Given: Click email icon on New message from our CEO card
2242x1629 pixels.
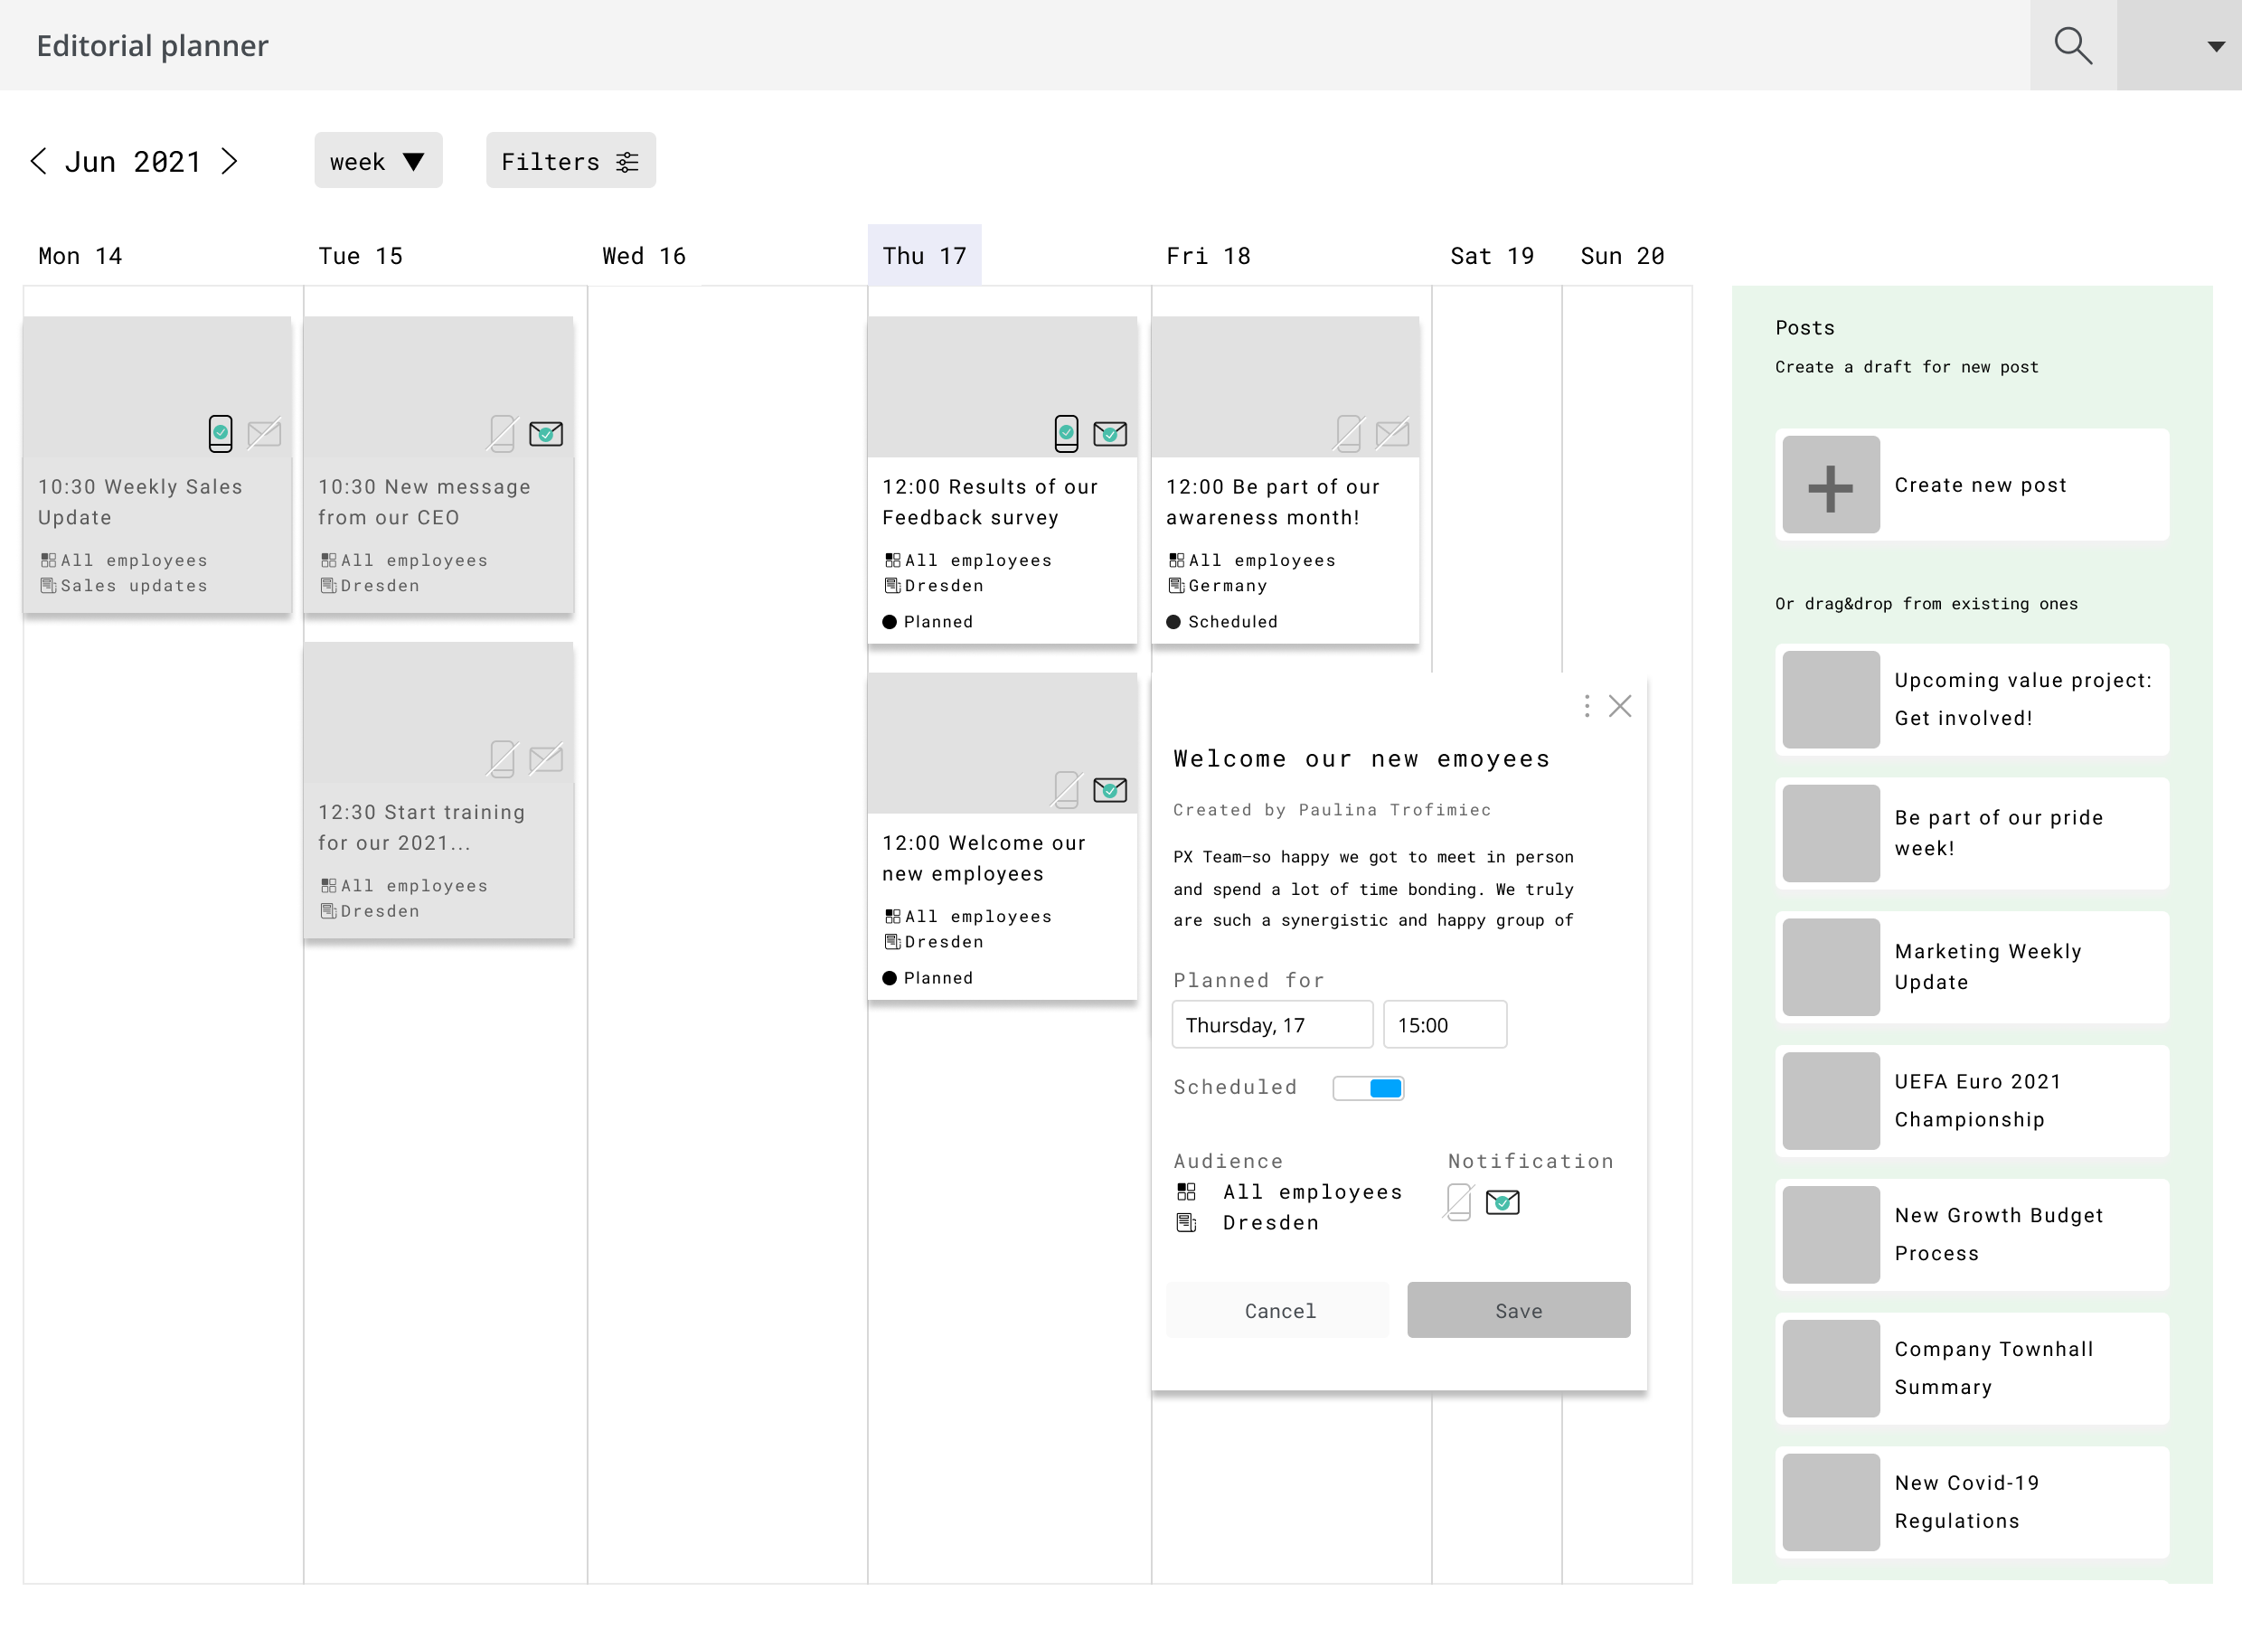Looking at the screenshot, I should 546,433.
